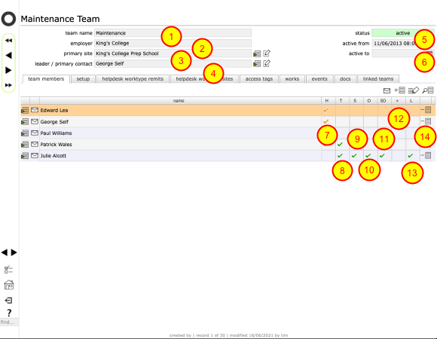Image resolution: width=437 pixels, height=339 pixels.
Task: Select the Paul Williams name cell
Action: coord(180,133)
